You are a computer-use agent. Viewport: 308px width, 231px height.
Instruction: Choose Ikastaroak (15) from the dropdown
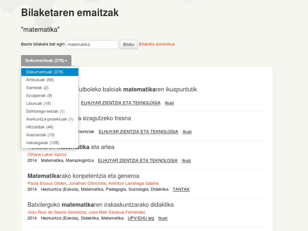[x=40, y=135]
